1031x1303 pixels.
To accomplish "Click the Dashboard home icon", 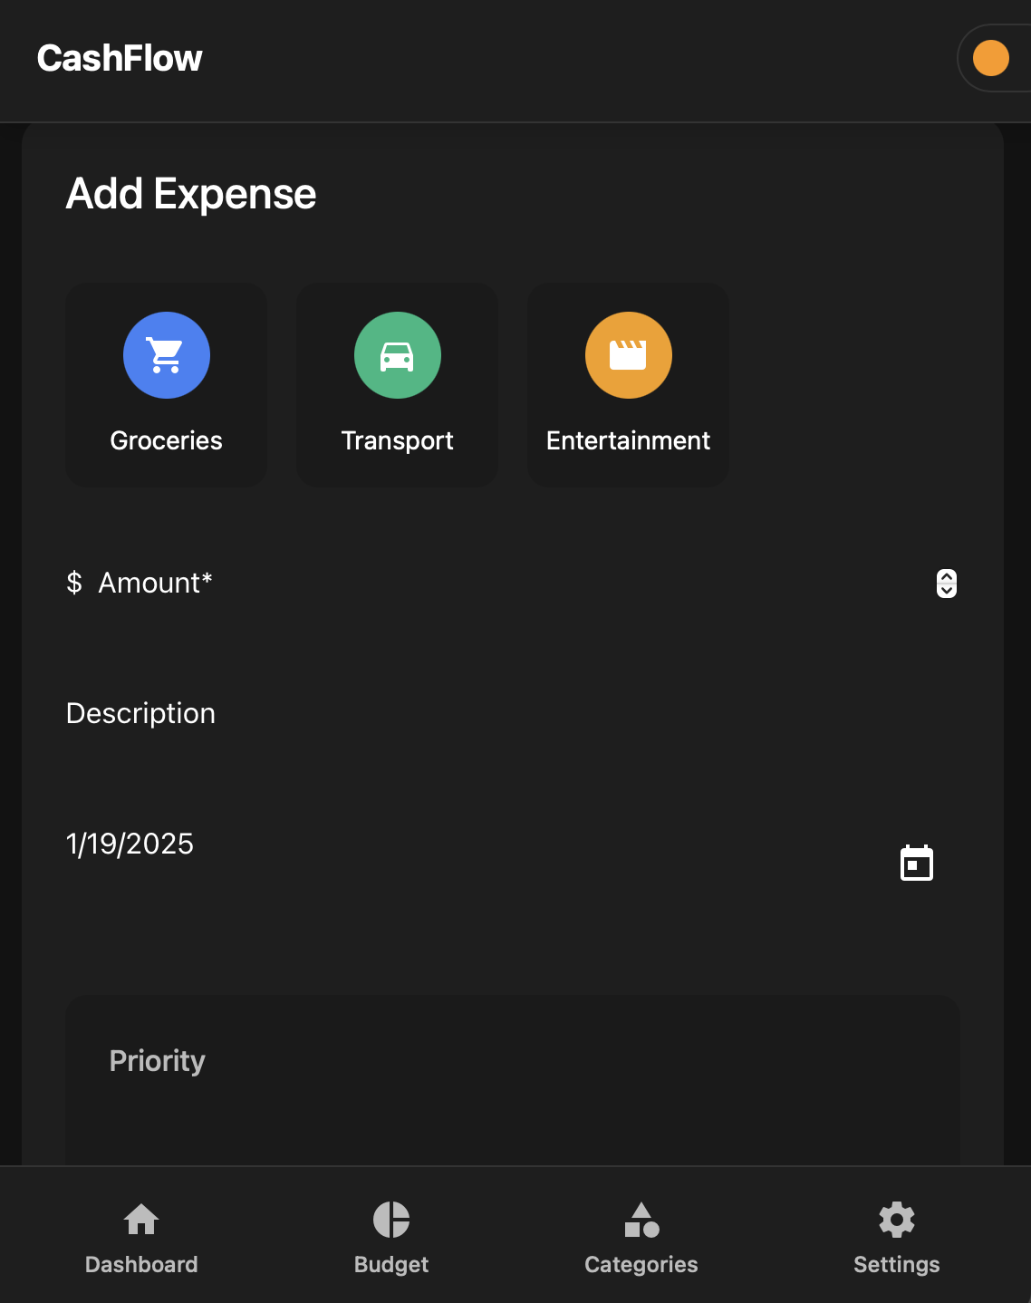I will click(141, 1220).
